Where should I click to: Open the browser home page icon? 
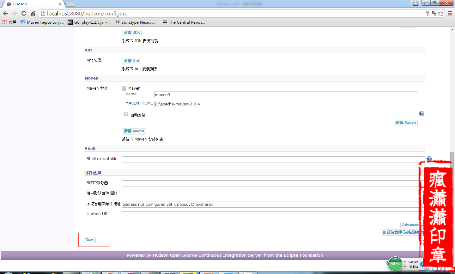tap(33, 13)
